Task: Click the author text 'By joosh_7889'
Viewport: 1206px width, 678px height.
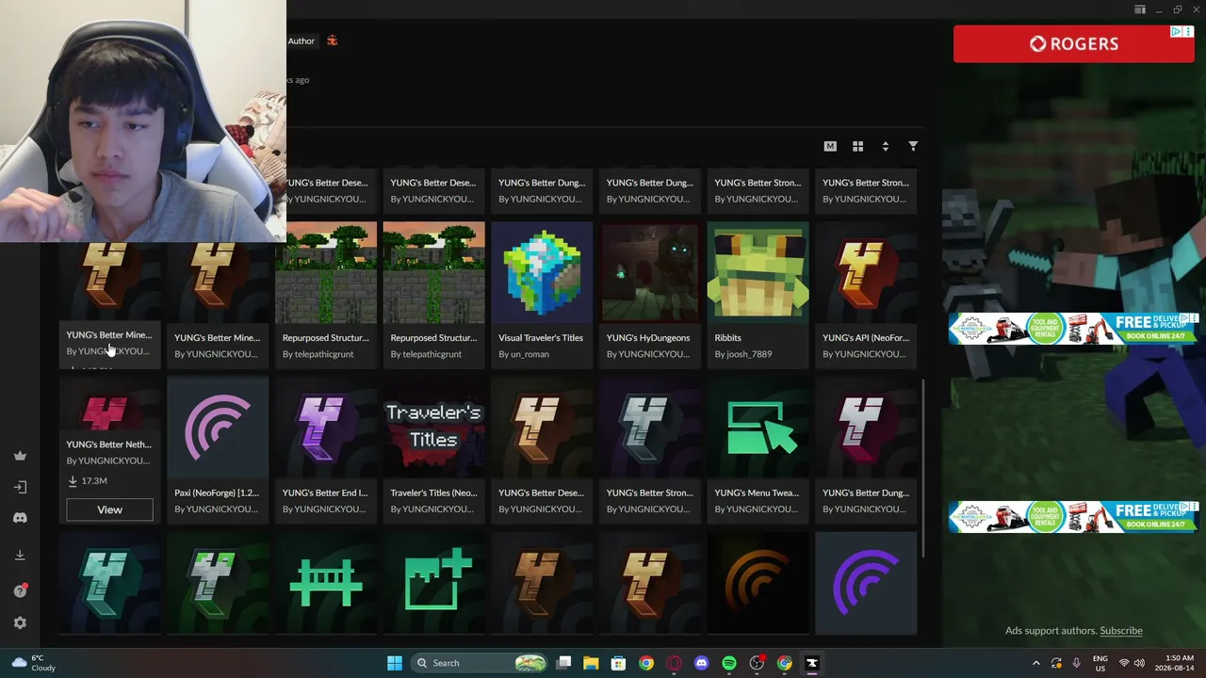Action: [743, 354]
